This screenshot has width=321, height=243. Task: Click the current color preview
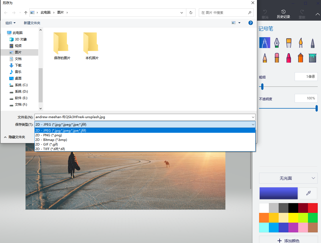tap(278, 193)
